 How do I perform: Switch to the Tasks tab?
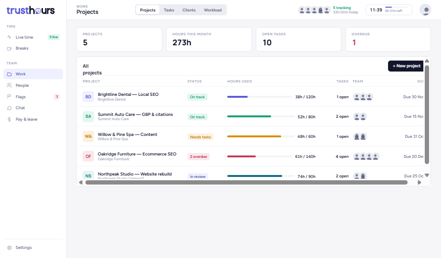(169, 10)
